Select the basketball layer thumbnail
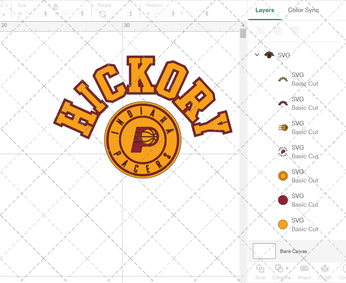 click(x=283, y=128)
